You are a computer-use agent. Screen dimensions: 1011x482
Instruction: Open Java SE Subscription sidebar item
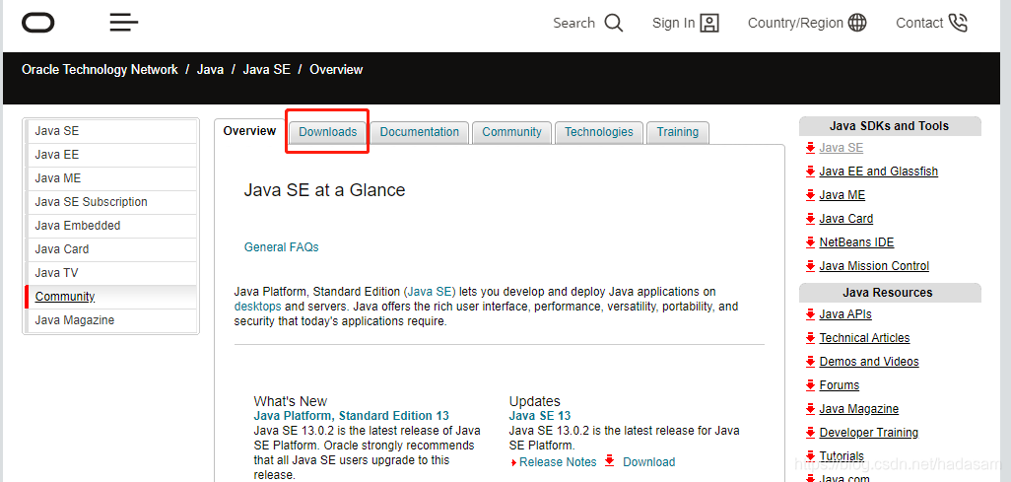click(111, 202)
